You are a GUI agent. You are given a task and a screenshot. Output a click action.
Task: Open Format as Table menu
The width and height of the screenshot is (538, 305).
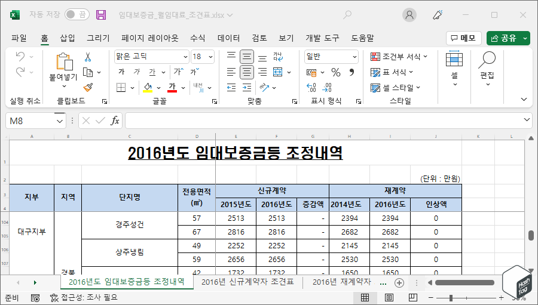(x=392, y=72)
